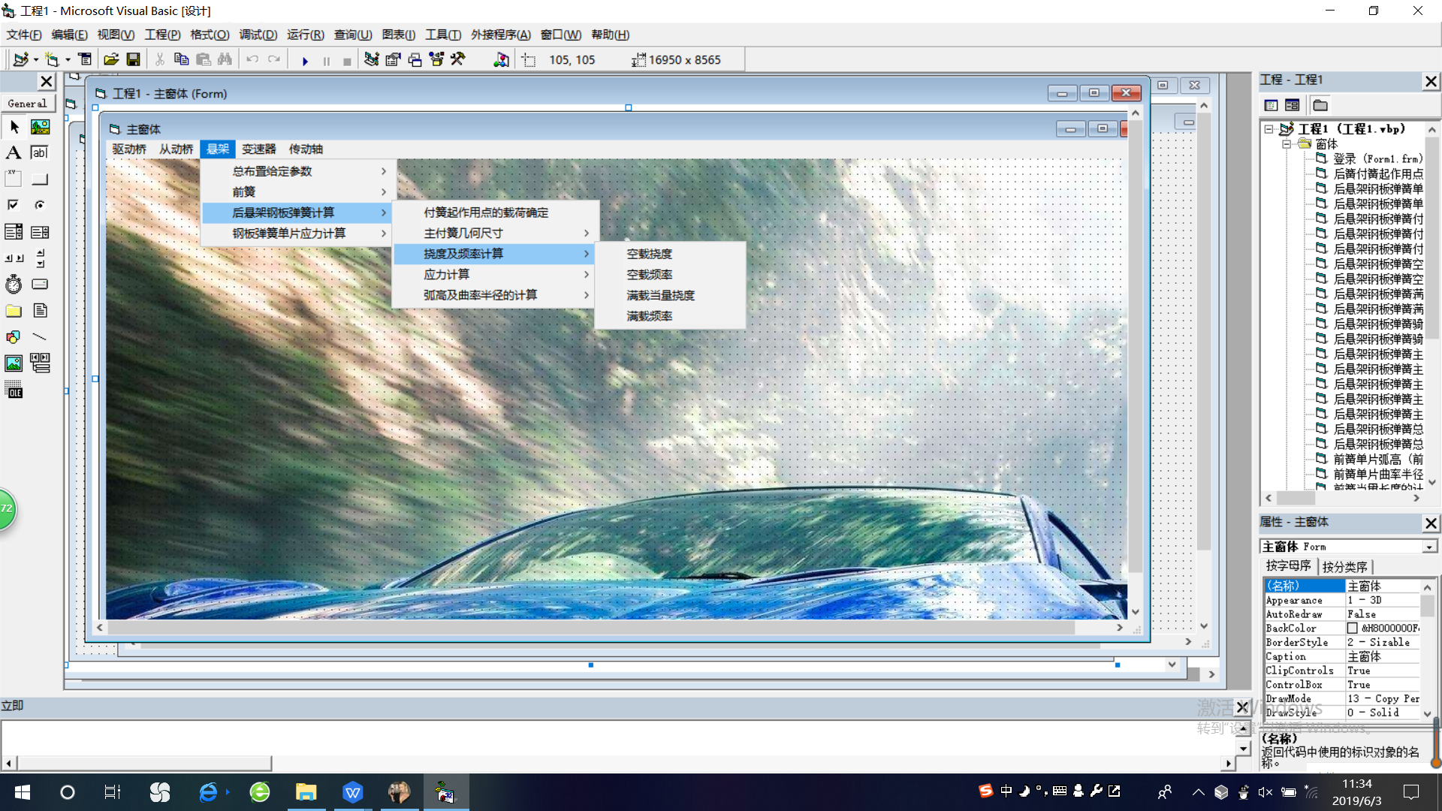Open the Object Browser toolbar icon
Image resolution: width=1442 pixels, height=811 pixels.
pyautogui.click(x=436, y=60)
